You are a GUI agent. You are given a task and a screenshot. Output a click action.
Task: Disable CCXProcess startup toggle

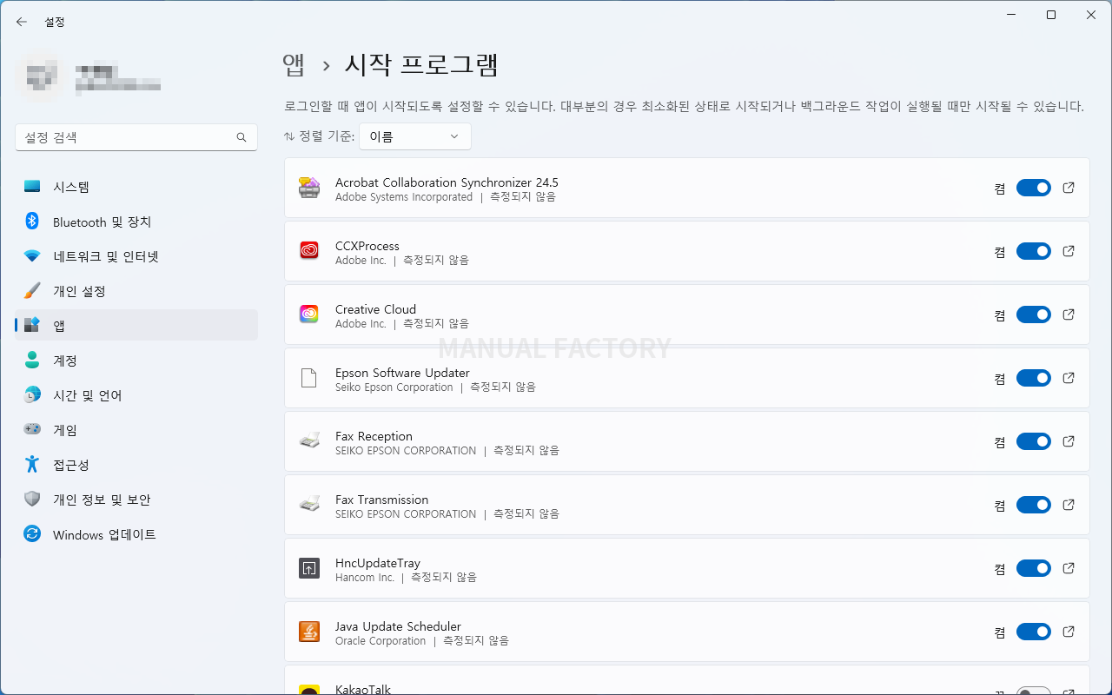point(1034,251)
